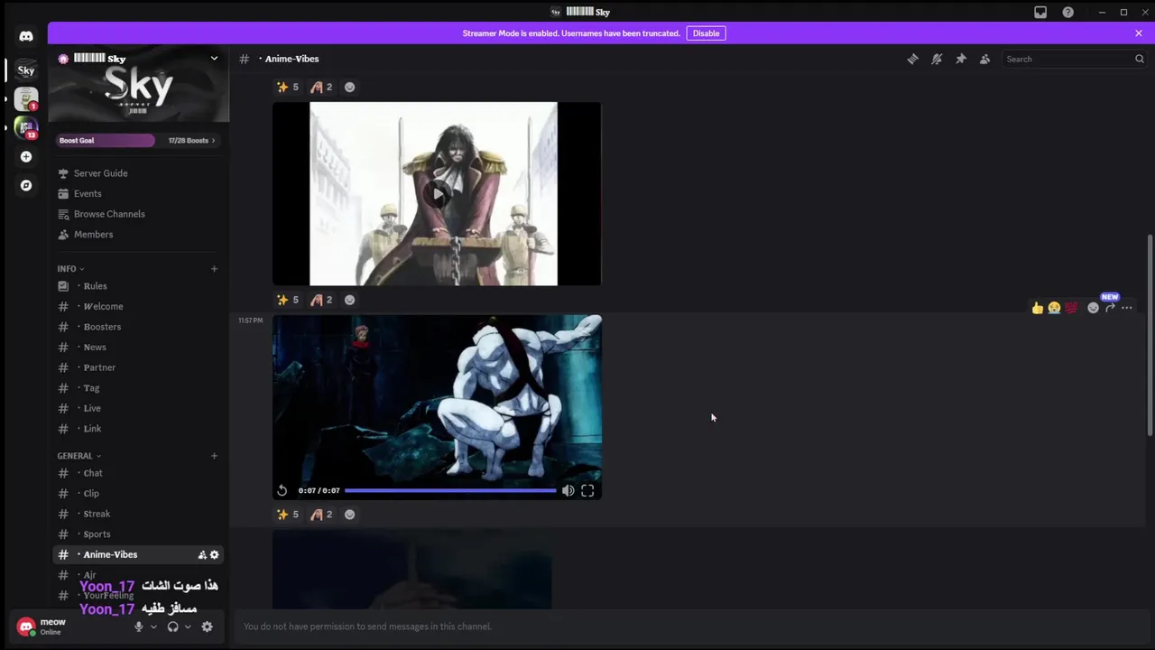Open Discover servers compass icon
Viewport: 1155px width, 650px height.
[x=26, y=185]
